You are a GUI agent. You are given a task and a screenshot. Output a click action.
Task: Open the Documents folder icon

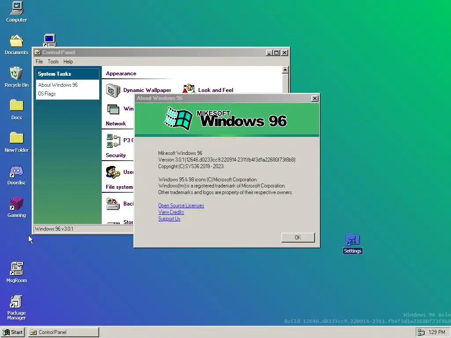pyautogui.click(x=17, y=44)
